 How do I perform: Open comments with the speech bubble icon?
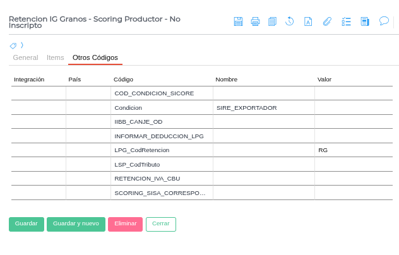click(384, 21)
